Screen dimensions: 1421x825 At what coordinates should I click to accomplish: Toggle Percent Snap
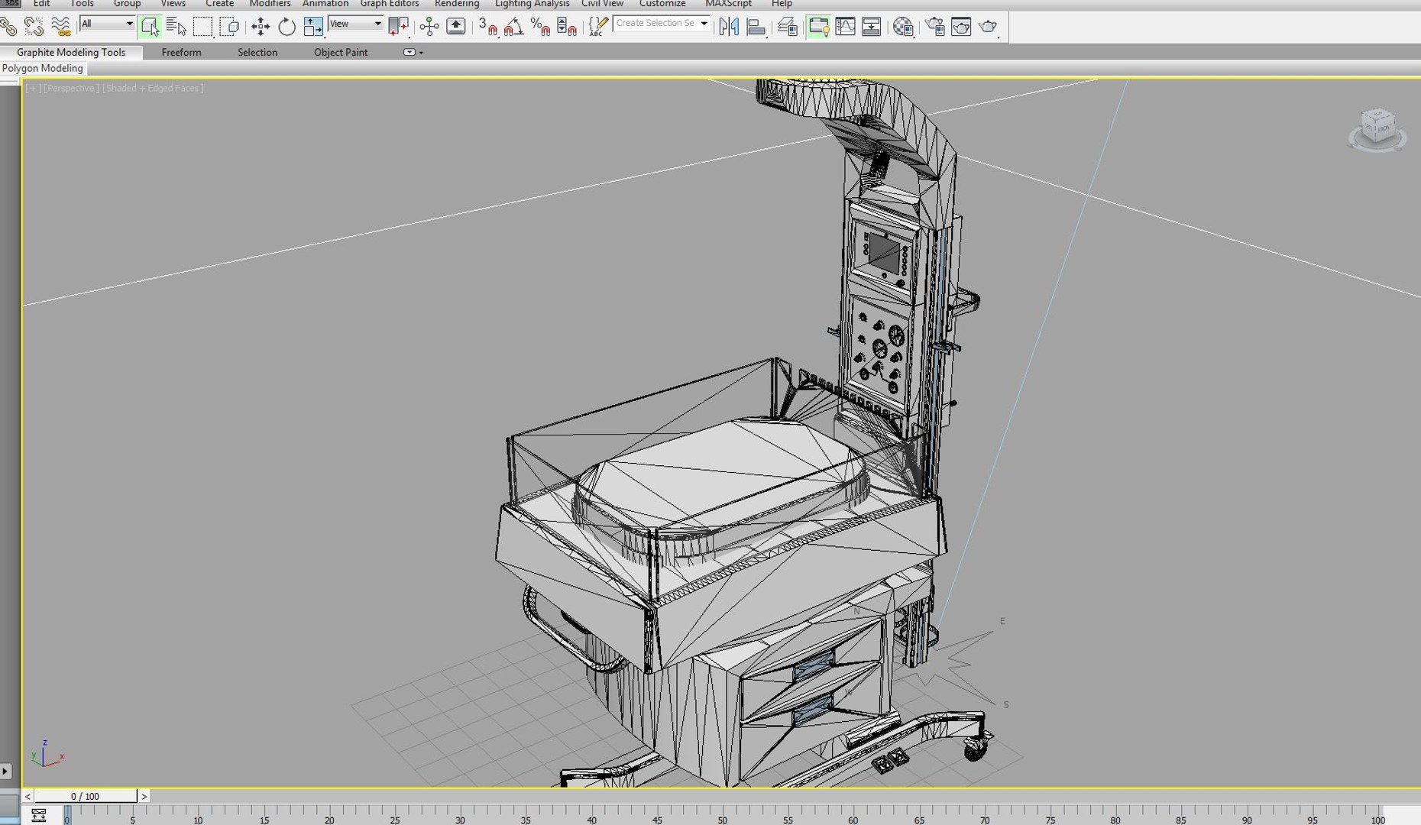point(540,27)
